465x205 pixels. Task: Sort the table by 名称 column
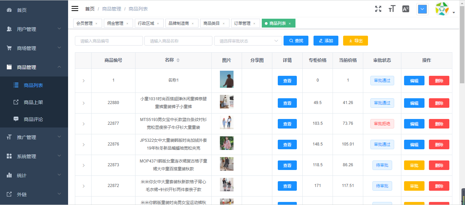click(x=178, y=60)
